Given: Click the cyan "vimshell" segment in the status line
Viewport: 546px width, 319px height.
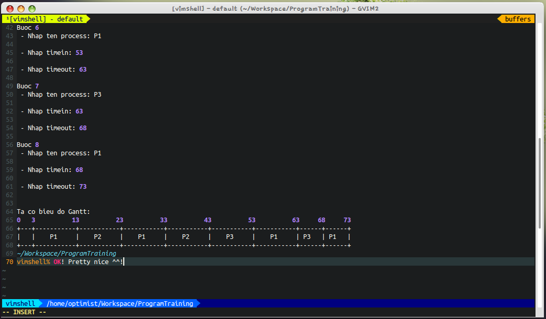Looking at the screenshot, I should pos(20,303).
